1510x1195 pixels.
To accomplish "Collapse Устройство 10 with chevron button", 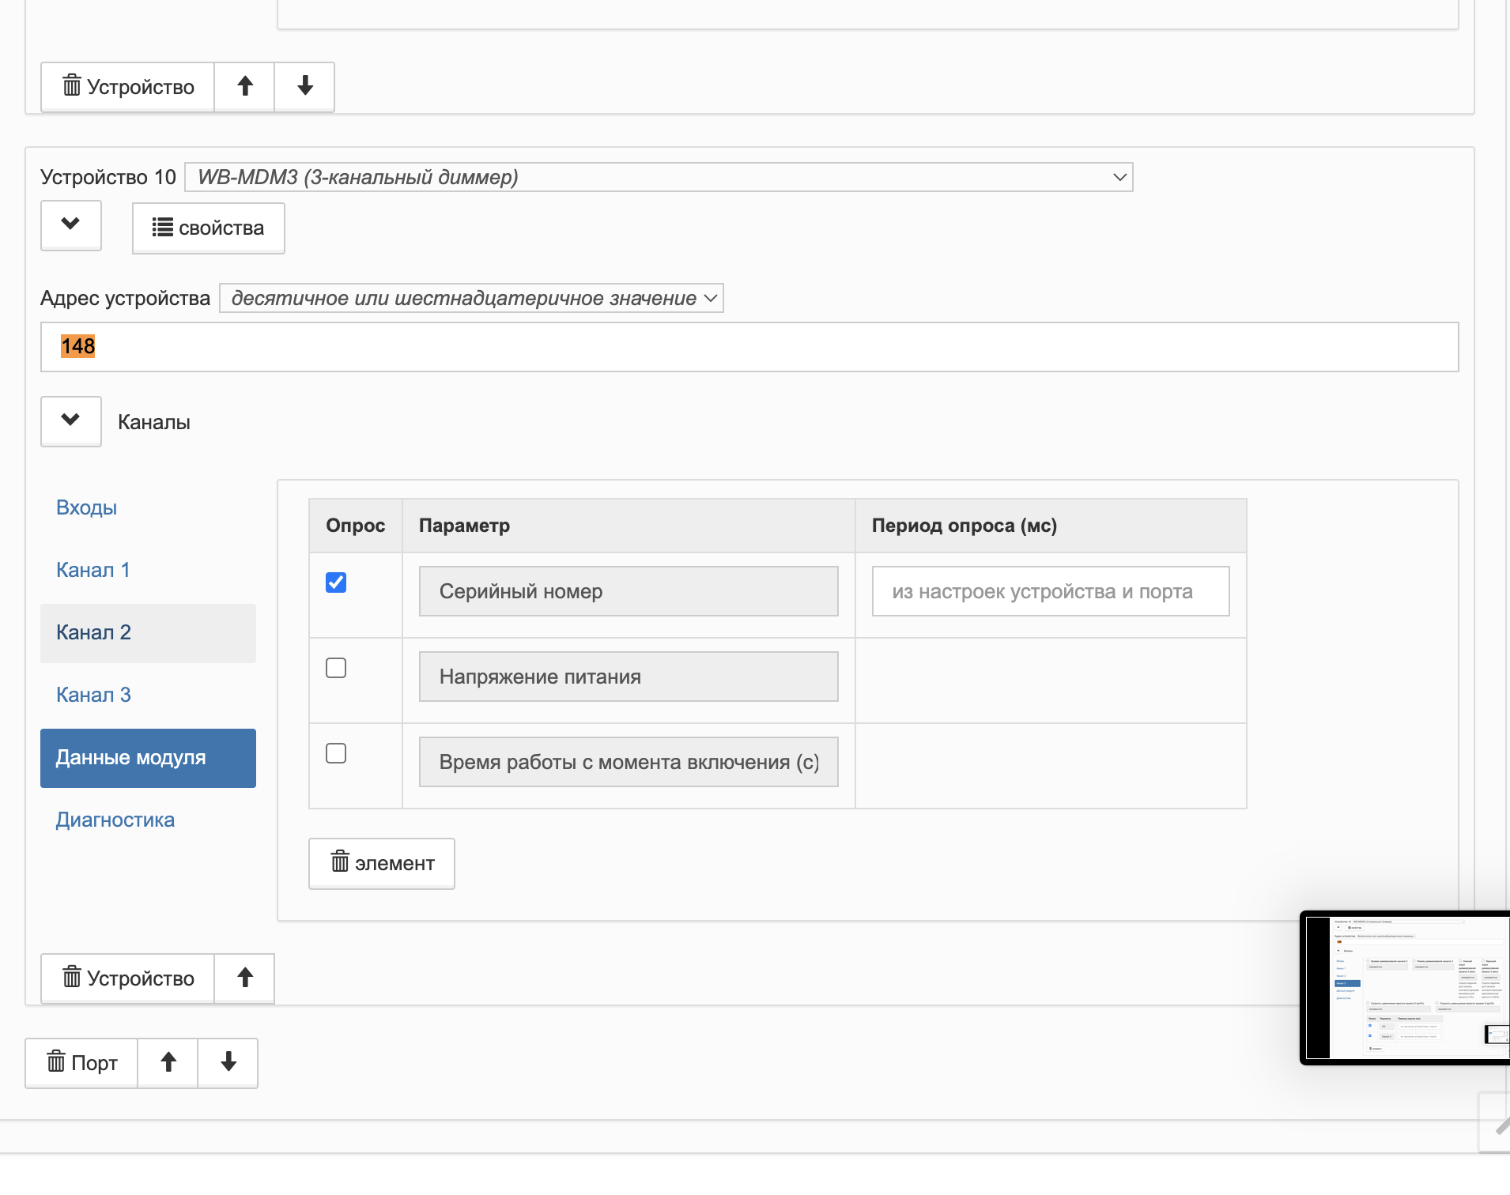I will click(x=71, y=225).
